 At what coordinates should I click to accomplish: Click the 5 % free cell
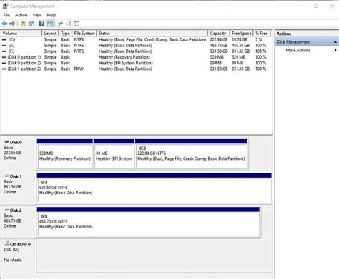click(x=258, y=39)
